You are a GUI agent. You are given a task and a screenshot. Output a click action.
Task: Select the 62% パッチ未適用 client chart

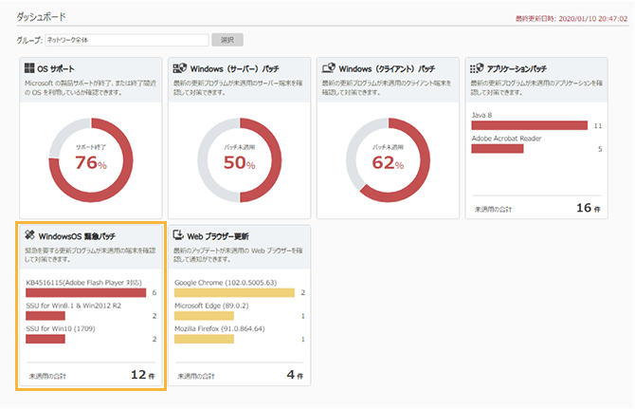389,160
